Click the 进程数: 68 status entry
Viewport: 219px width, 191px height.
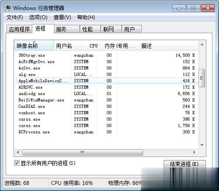click(17, 183)
